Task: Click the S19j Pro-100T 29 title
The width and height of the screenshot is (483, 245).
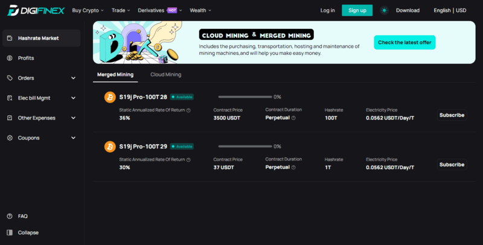Action: 143,147
